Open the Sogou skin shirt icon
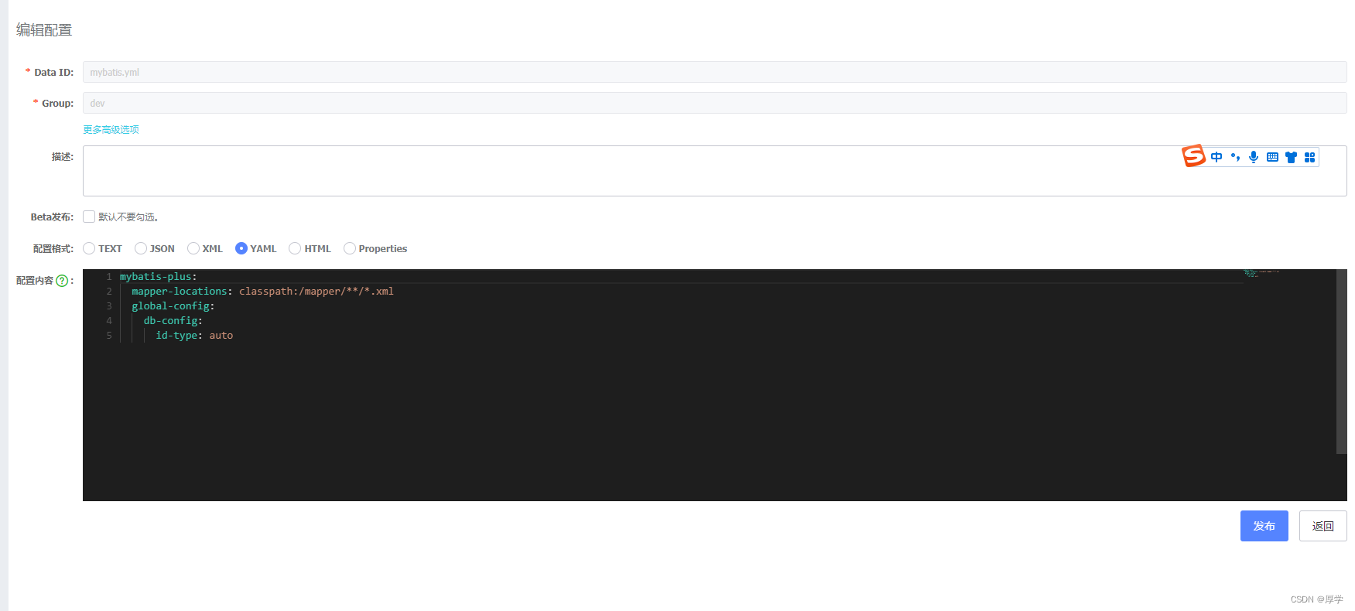The image size is (1355, 611). pyautogui.click(x=1291, y=157)
